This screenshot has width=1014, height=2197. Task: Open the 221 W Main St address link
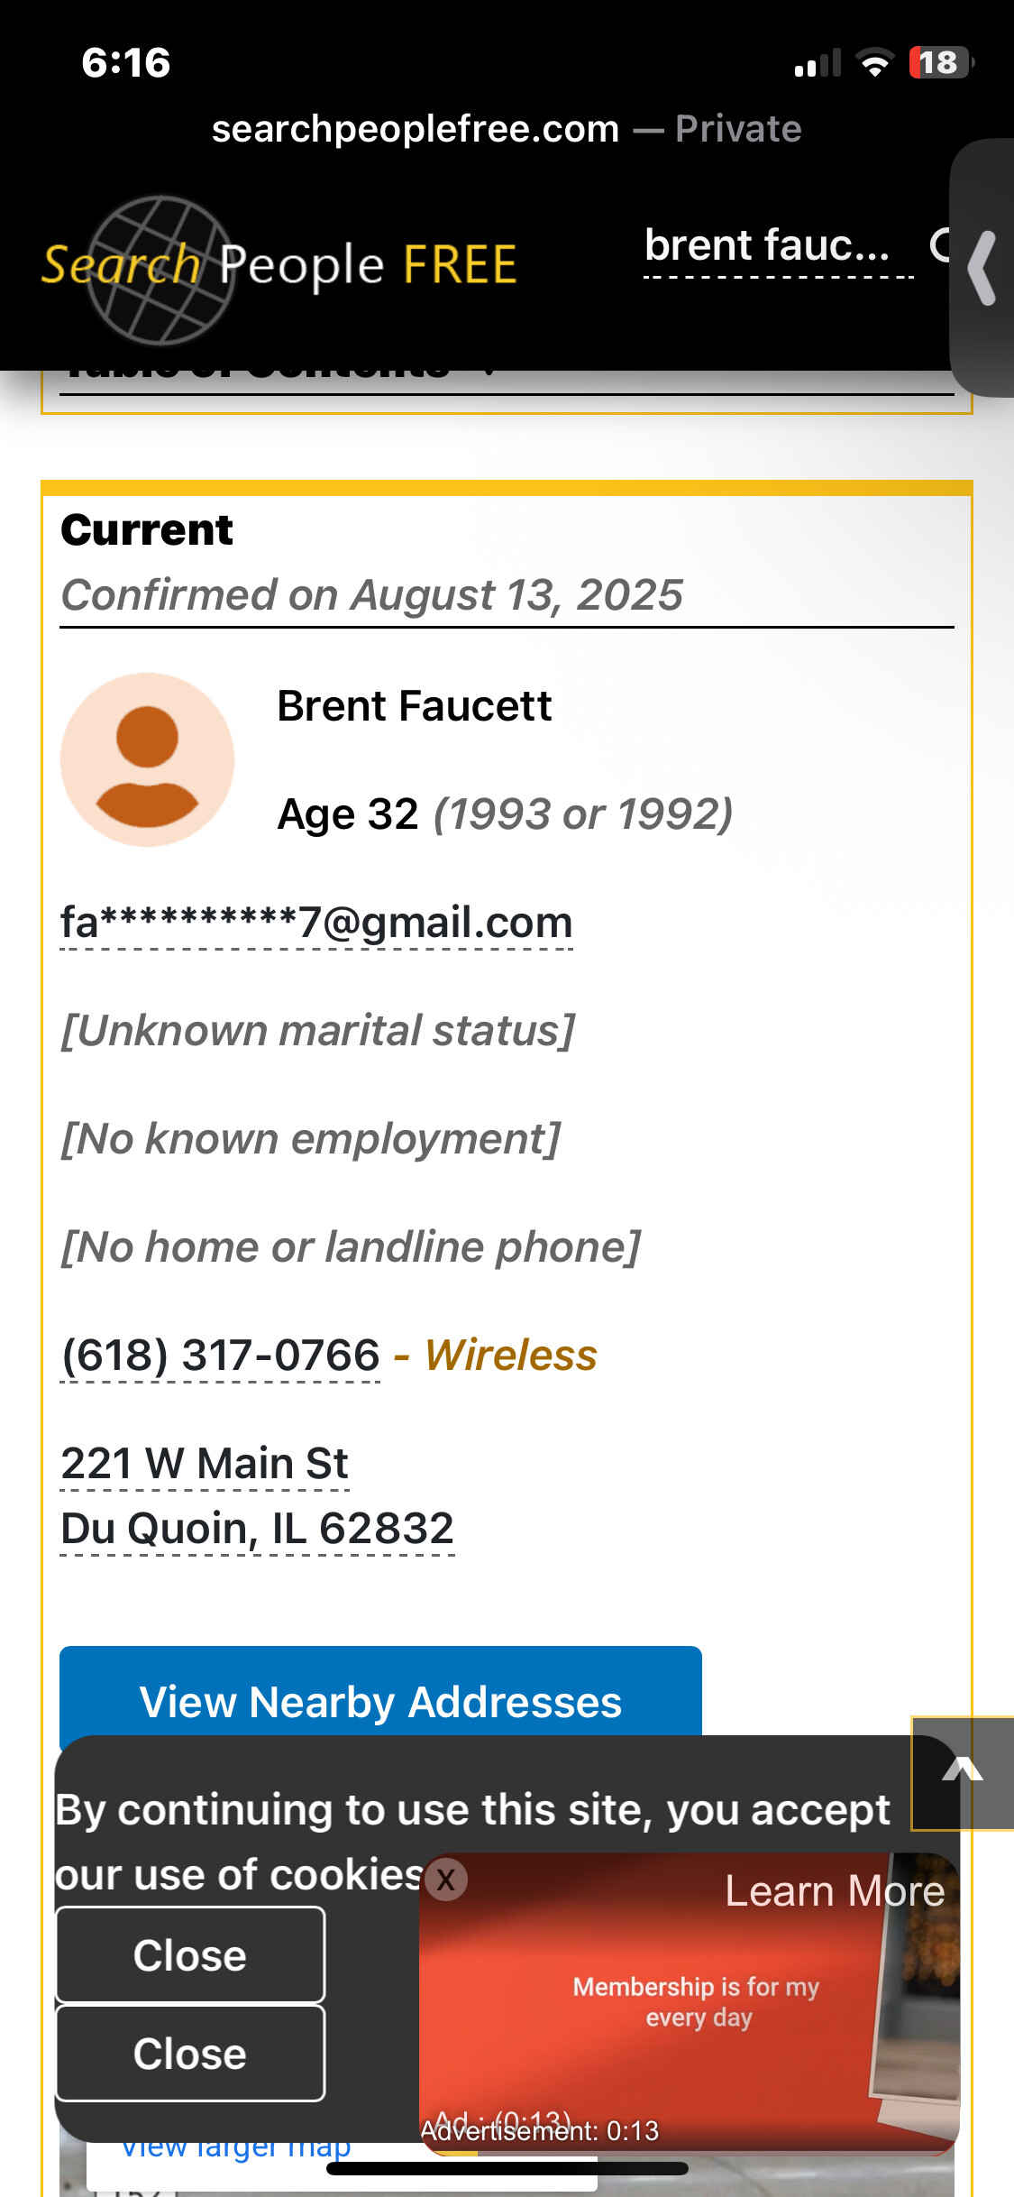(x=205, y=1464)
